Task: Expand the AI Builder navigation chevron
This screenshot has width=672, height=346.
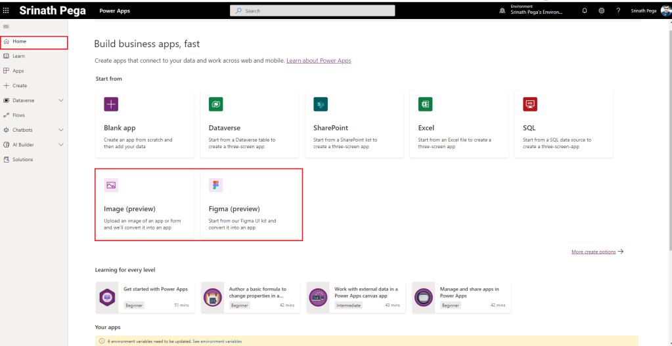Action: 61,145
